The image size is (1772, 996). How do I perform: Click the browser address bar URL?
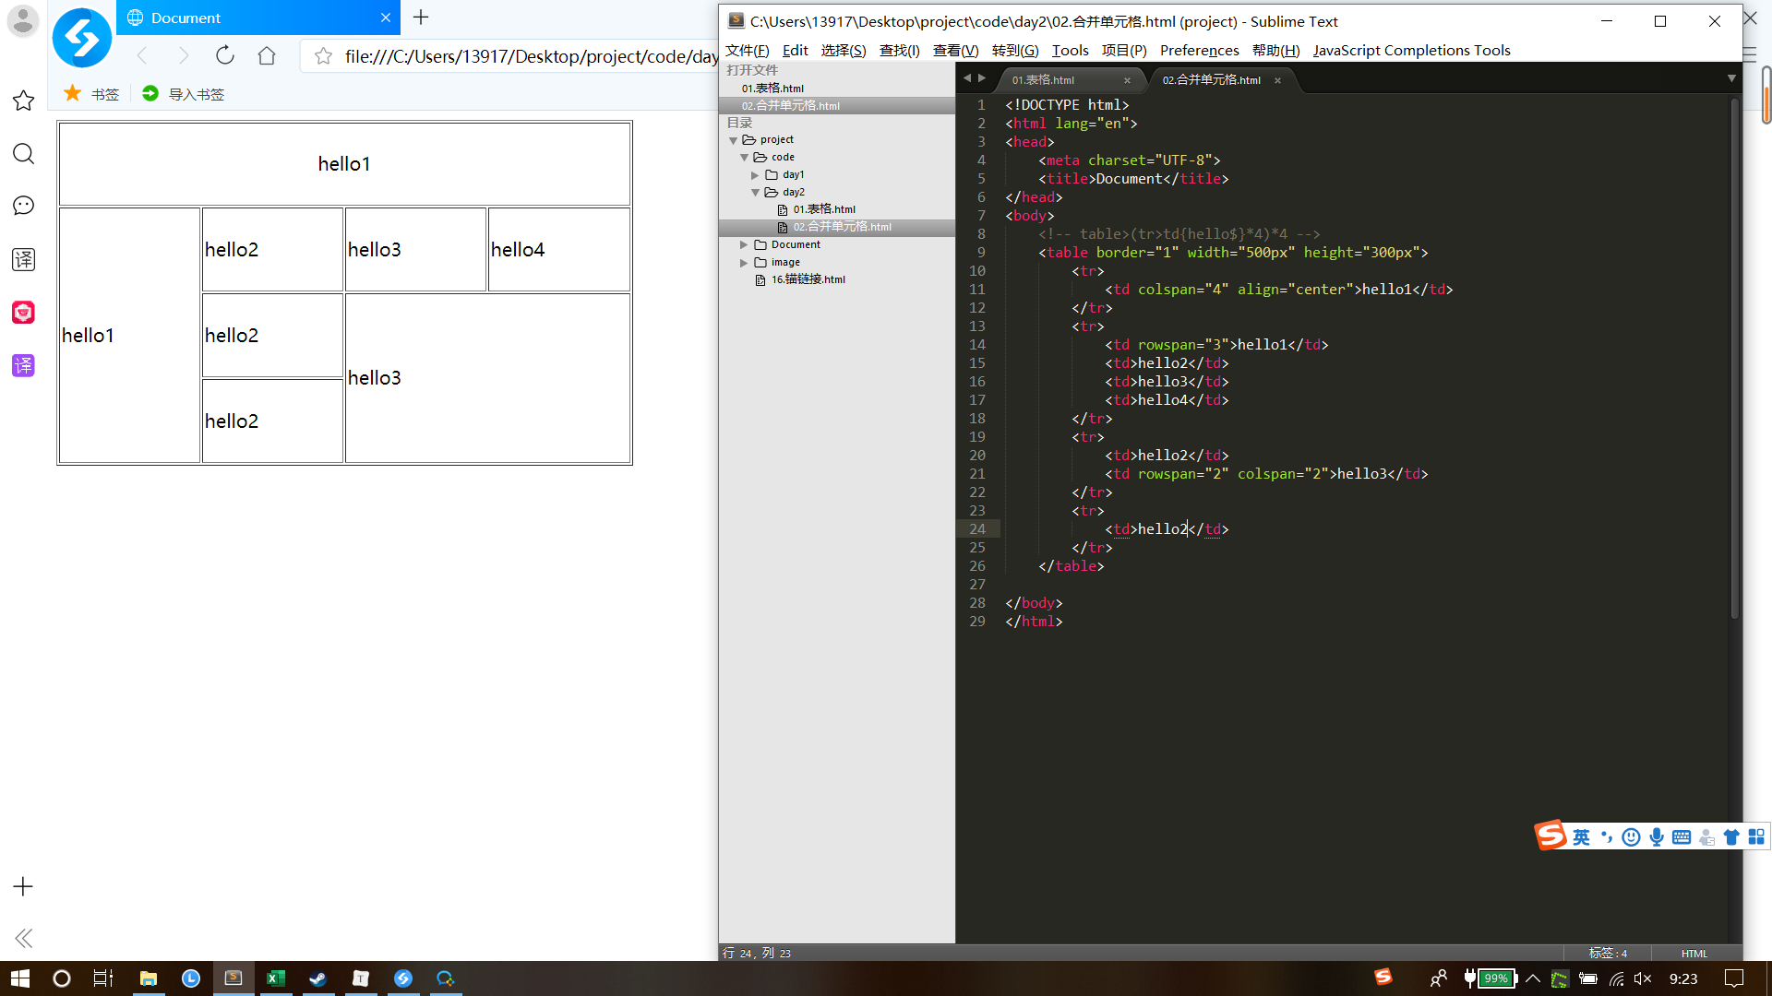(531, 56)
